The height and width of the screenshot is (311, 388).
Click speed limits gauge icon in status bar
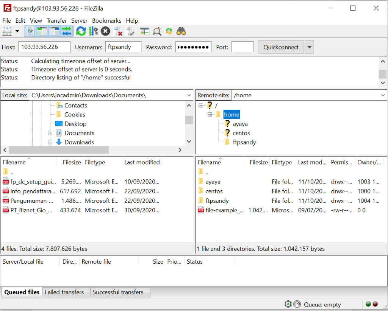click(x=297, y=304)
